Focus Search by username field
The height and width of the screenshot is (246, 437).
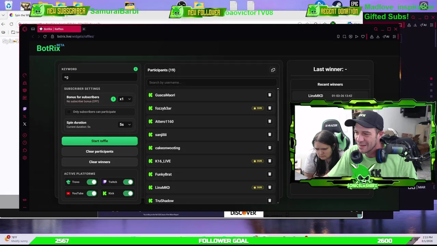coord(212,82)
